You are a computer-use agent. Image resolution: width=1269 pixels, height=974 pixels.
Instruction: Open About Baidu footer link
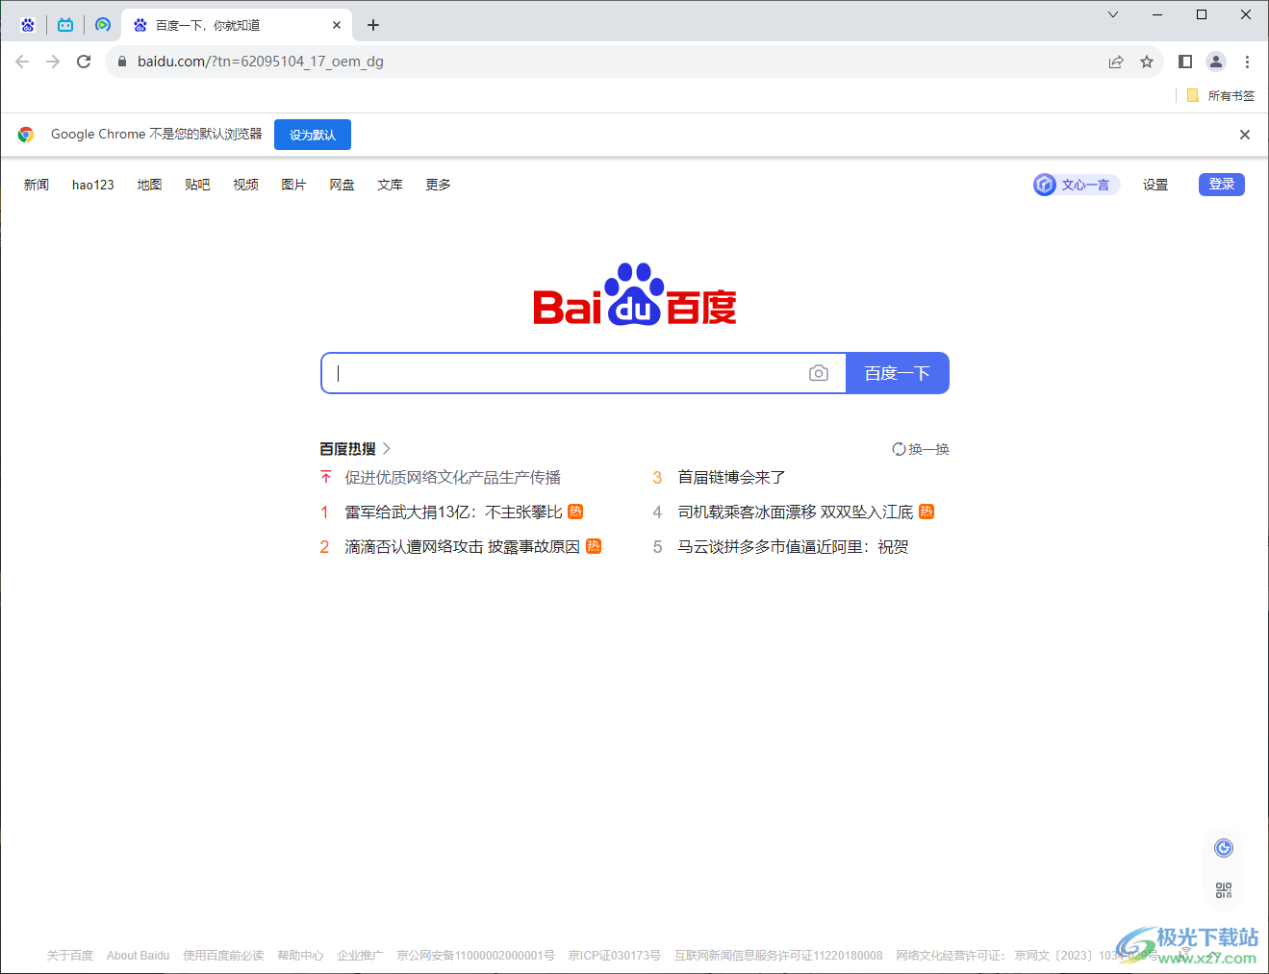(138, 956)
